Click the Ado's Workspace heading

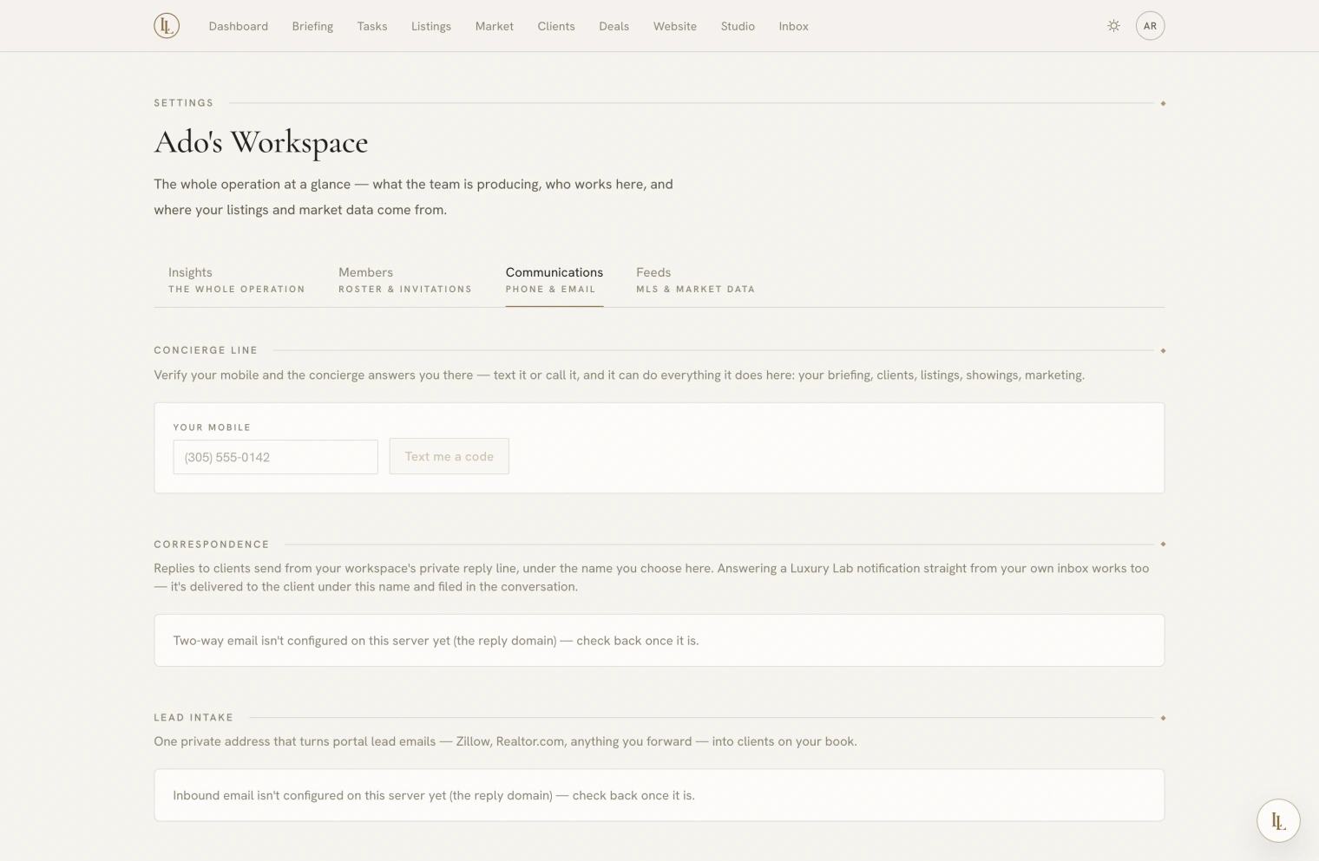tap(261, 142)
